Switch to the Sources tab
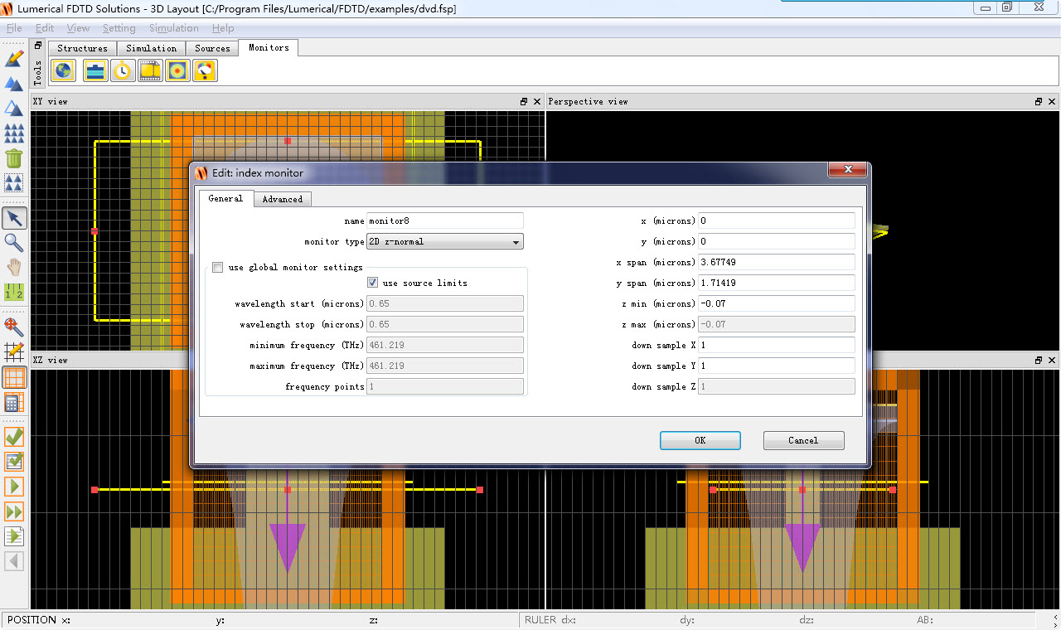The image size is (1061, 630). coord(212,48)
